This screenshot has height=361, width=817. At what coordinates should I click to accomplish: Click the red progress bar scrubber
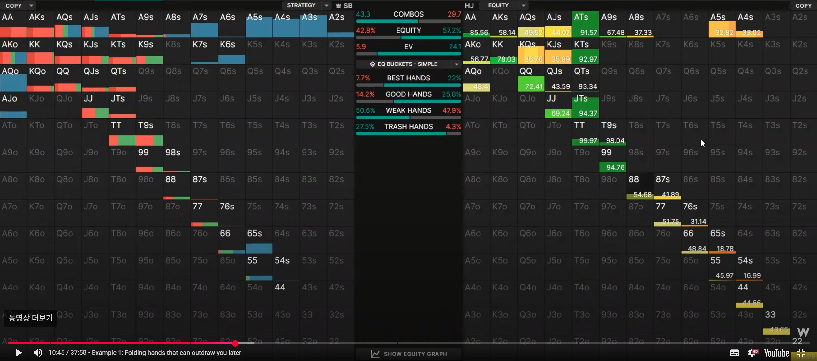coord(235,343)
